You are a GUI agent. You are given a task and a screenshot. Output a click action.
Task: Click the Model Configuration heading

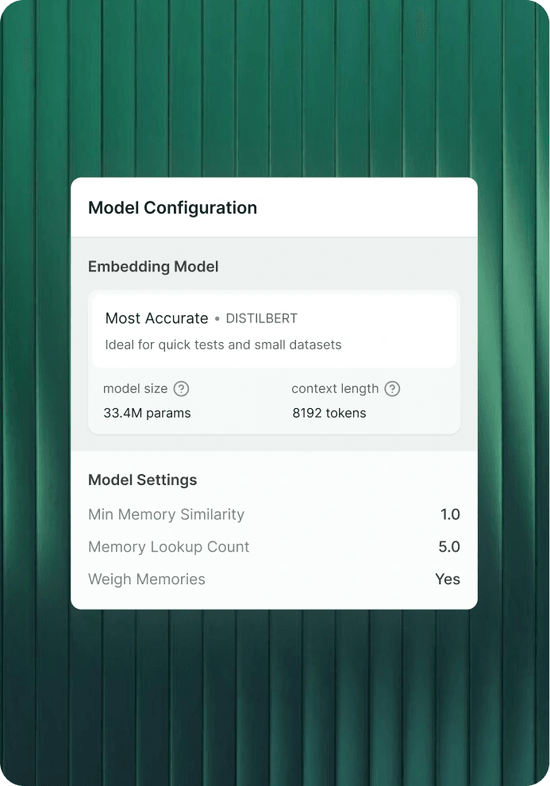pyautogui.click(x=172, y=207)
